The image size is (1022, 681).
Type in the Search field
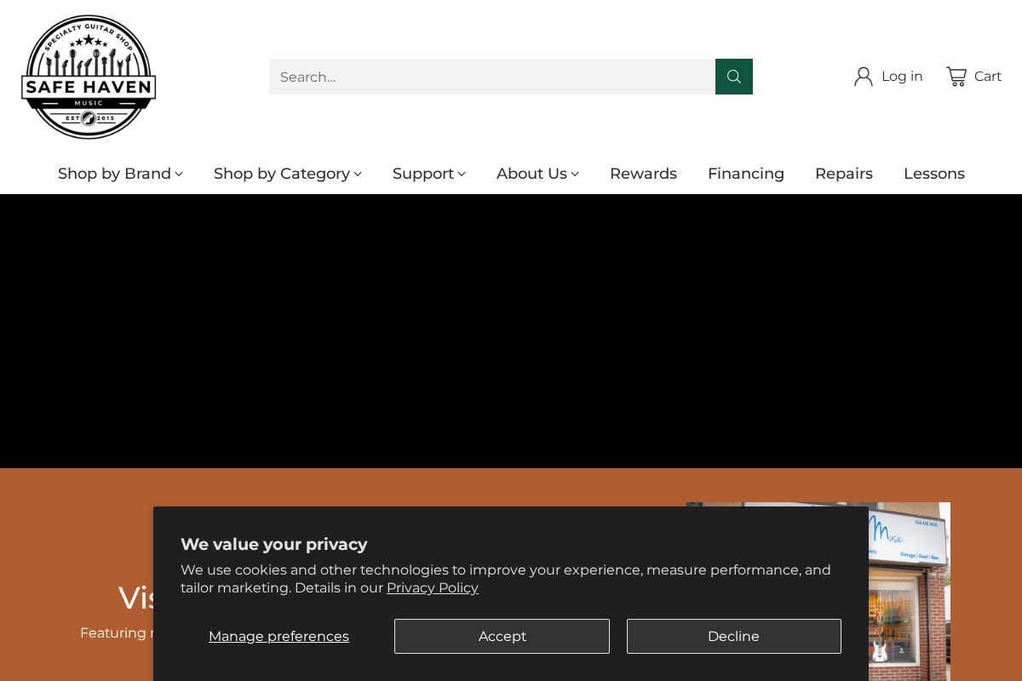pyautogui.click(x=491, y=77)
